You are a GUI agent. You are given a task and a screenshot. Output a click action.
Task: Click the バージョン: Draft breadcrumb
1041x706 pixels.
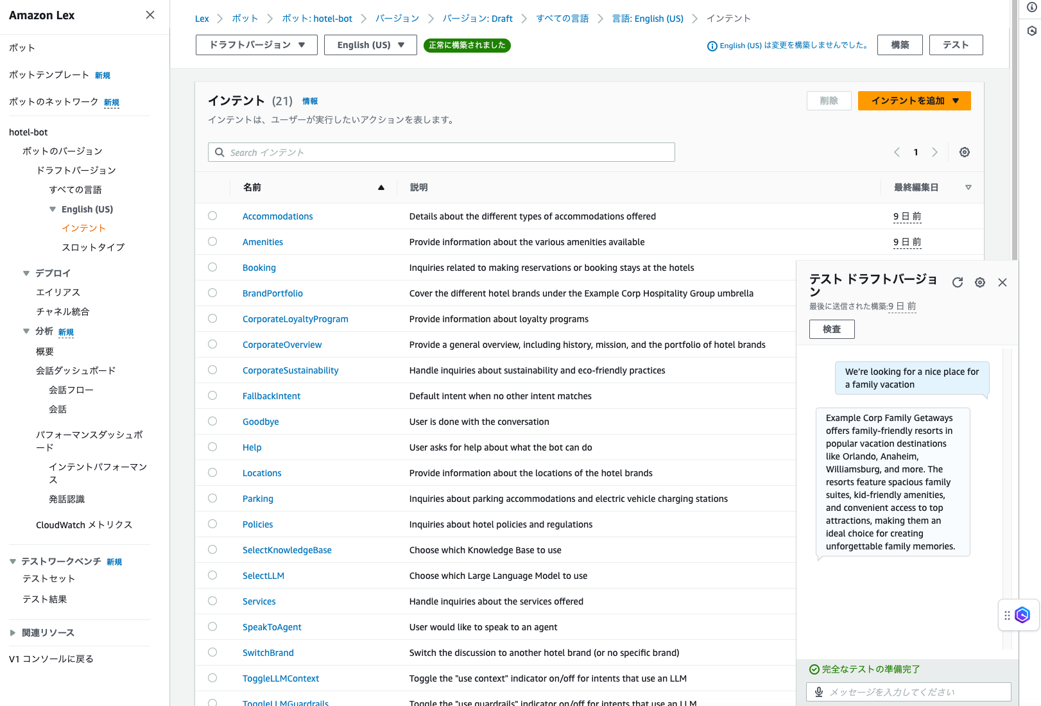coord(477,19)
